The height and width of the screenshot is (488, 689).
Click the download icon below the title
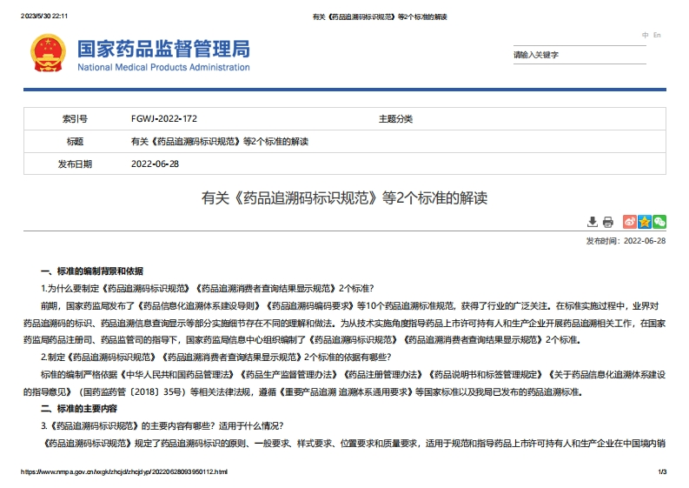pyautogui.click(x=593, y=222)
